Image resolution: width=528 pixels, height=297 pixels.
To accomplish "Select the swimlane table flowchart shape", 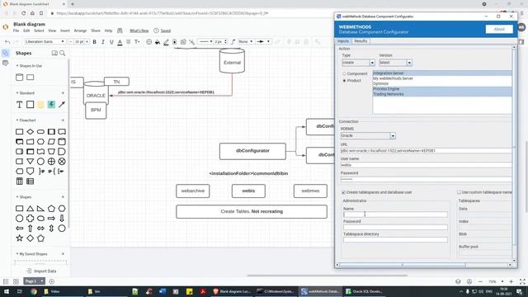I will (20, 181).
